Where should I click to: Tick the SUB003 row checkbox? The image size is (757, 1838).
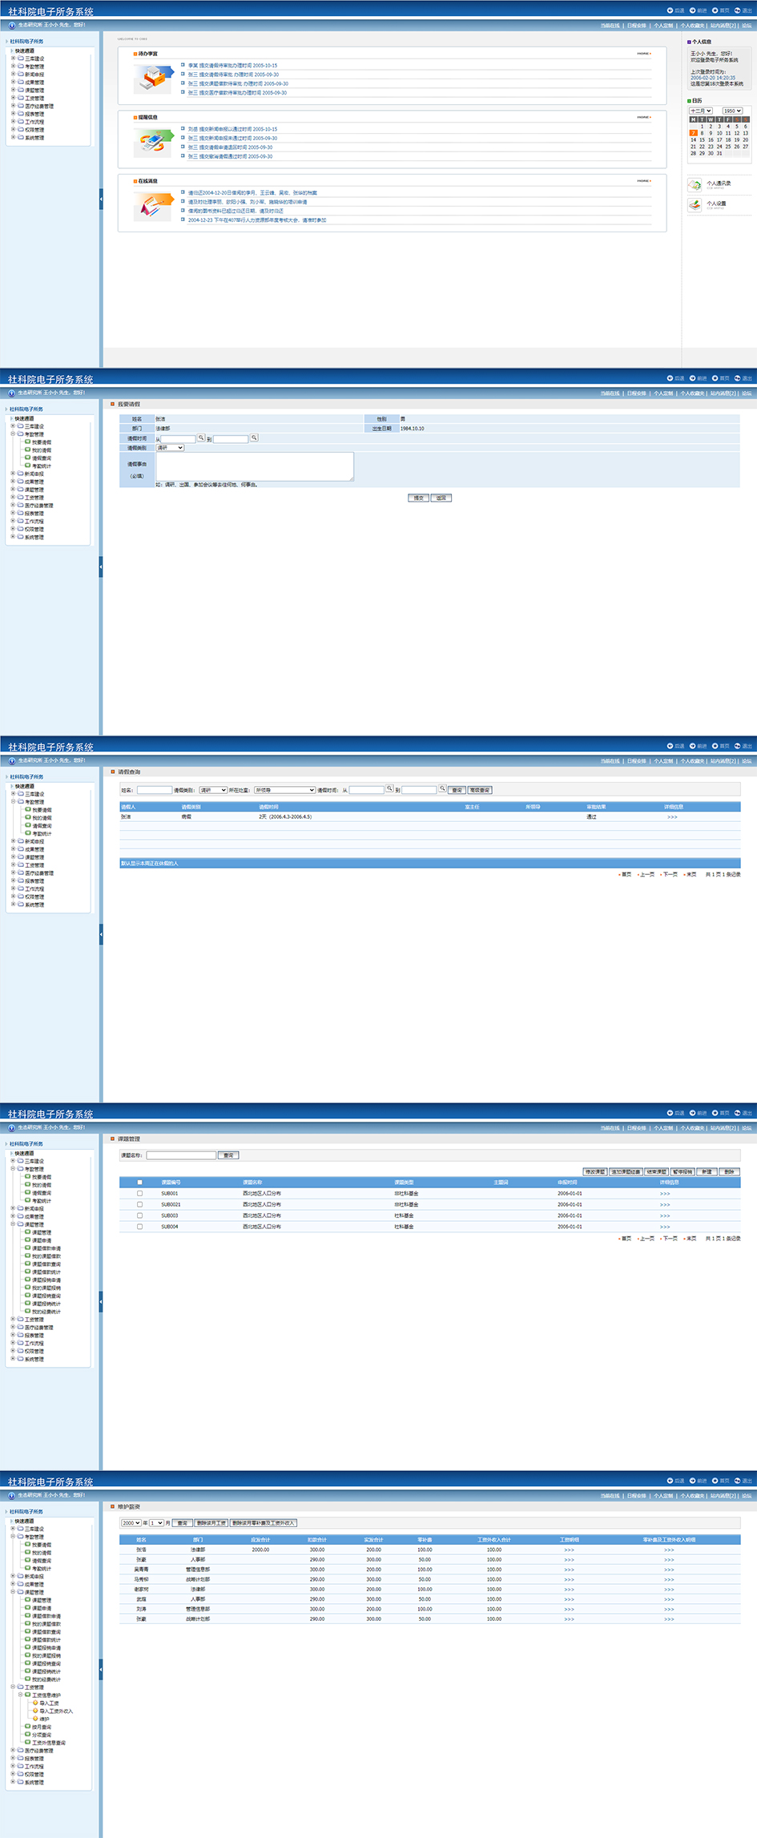139,1215
